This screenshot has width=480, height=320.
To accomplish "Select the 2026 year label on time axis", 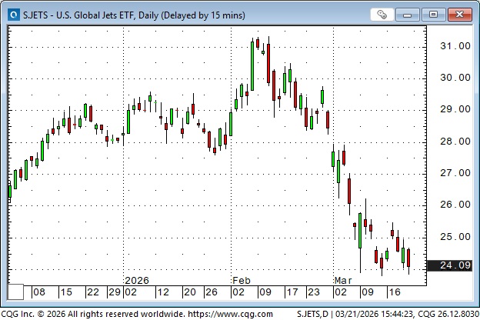I will [136, 281].
